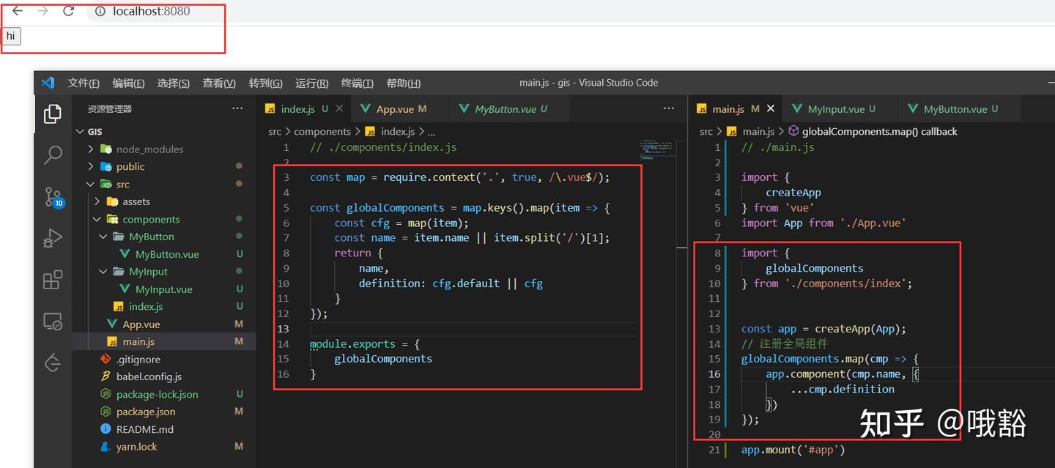Click the localhost:8080 address bar
Viewport: 1055px width, 468px height.
[x=150, y=11]
